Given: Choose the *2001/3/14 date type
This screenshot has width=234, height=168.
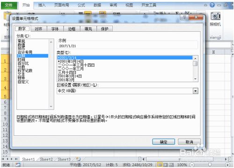Looking at the screenshot, I should (x=125, y=58).
